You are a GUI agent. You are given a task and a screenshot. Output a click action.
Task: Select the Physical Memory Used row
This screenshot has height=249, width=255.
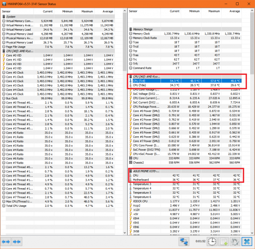click(x=59, y=34)
